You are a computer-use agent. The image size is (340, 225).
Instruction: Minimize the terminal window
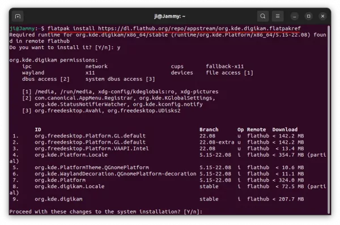[295, 16]
